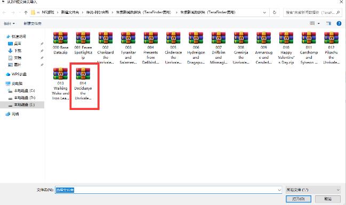
Task: Expand the file name combo box dropdown
Action: click(279, 190)
